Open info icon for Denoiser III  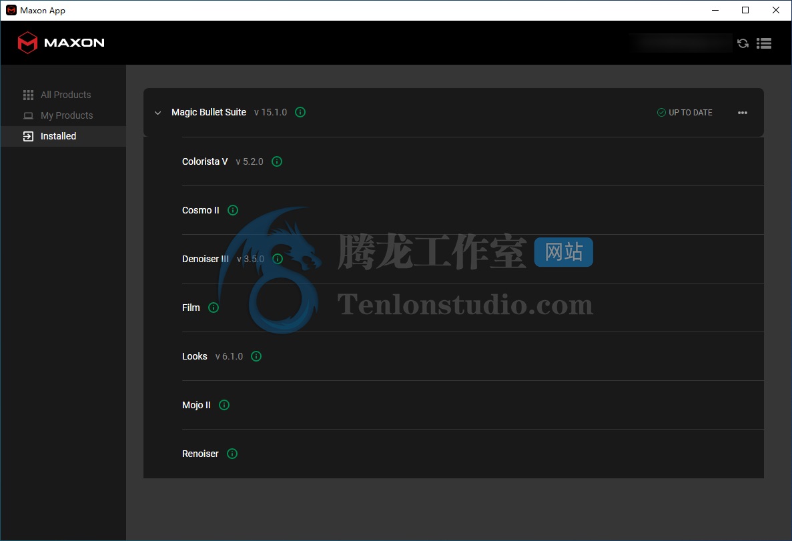pyautogui.click(x=278, y=259)
